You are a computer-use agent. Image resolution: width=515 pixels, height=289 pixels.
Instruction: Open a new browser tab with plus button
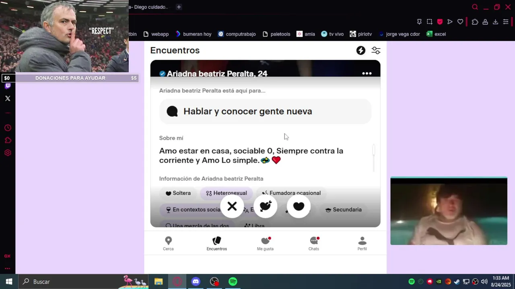pyautogui.click(x=179, y=7)
